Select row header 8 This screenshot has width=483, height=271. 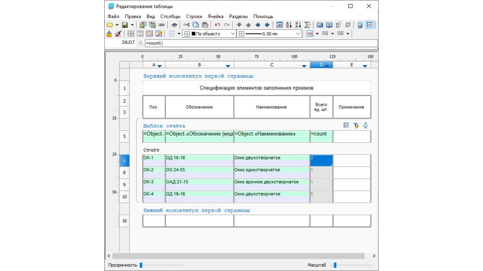[124, 172]
